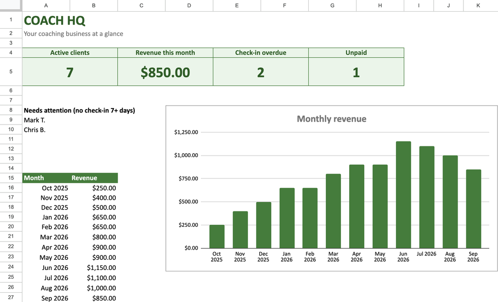Click the Check-in overdue header cell

point(261,52)
